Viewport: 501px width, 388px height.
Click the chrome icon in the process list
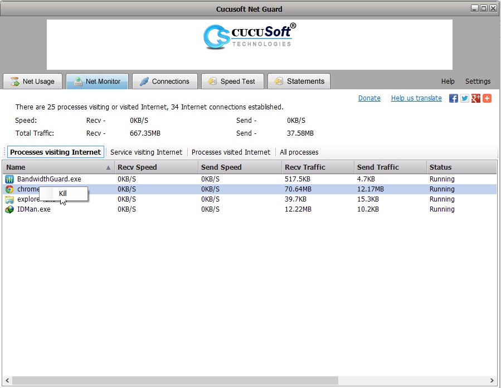(9, 189)
